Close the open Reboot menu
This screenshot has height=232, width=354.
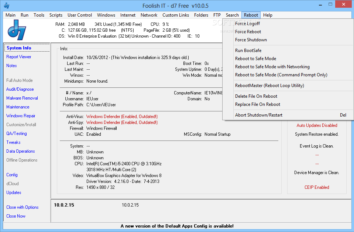tap(251, 15)
